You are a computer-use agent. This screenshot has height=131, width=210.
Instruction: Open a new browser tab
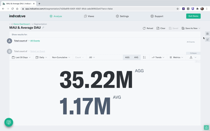pyautogui.click(x=39, y=3)
